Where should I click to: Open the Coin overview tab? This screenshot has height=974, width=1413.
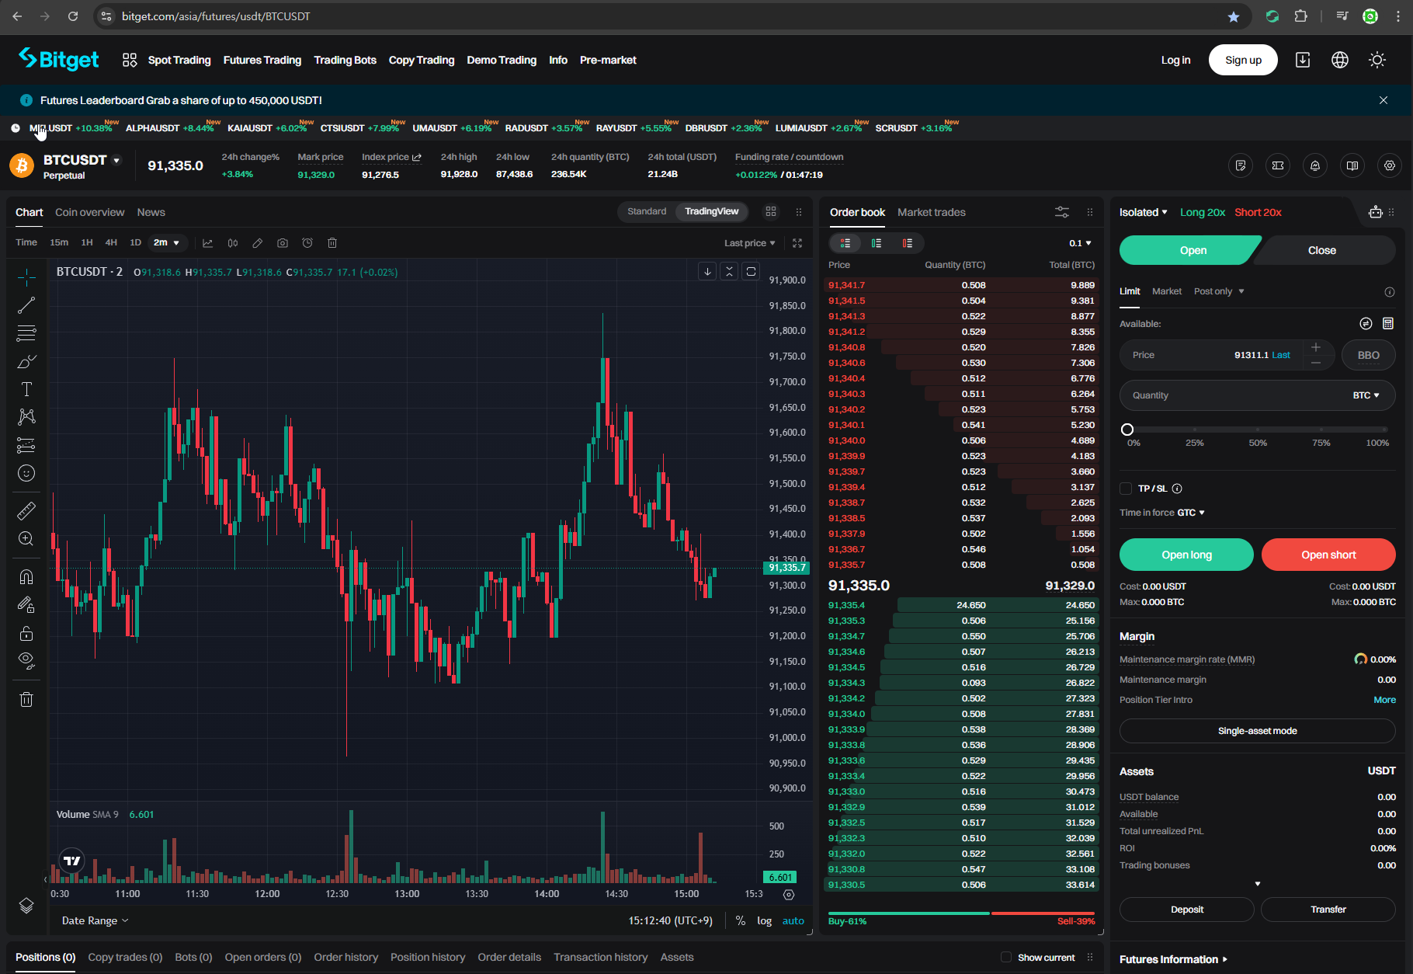tap(89, 212)
